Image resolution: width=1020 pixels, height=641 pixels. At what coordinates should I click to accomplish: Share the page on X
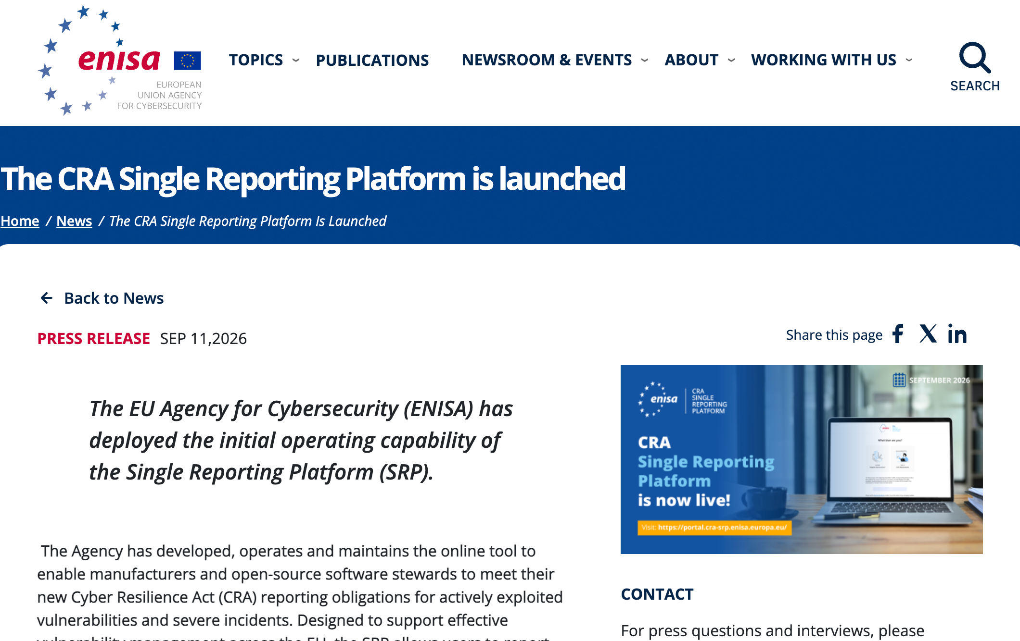(x=928, y=334)
